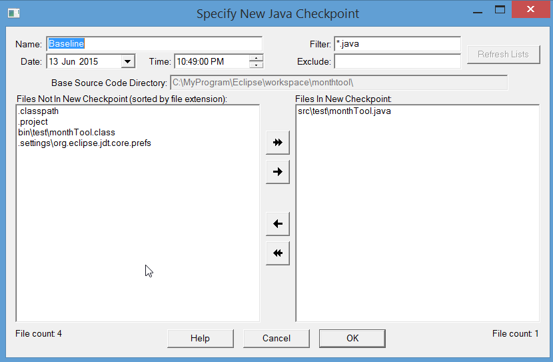Add selected file with single right arrow
Image resolution: width=553 pixels, height=362 pixels.
[278, 172]
